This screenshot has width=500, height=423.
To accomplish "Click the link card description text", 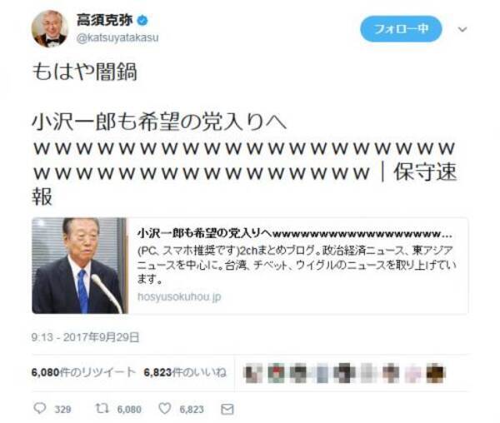I will (297, 265).
